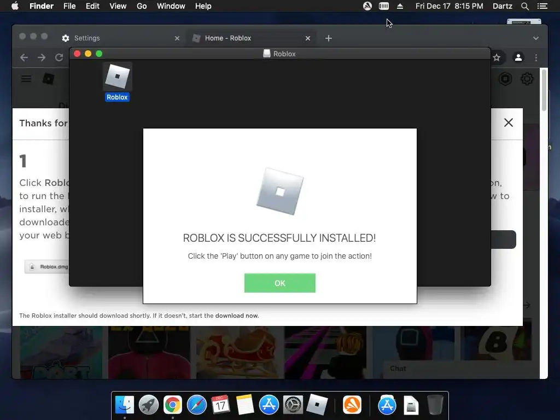The width and height of the screenshot is (560, 420).
Task: Reload the Chrome page
Action: point(59,57)
